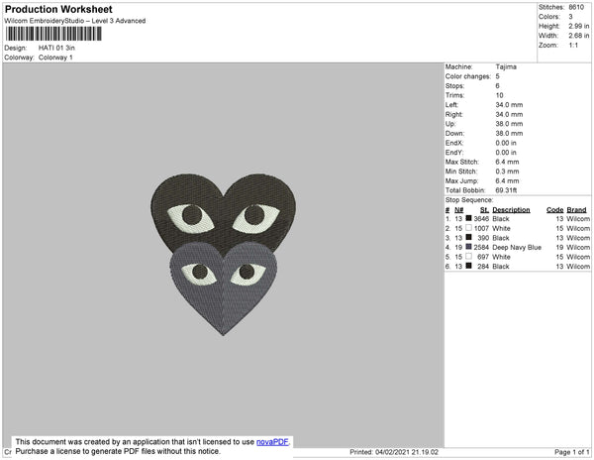Select stitch count 2584 in stop row 4

pos(481,247)
